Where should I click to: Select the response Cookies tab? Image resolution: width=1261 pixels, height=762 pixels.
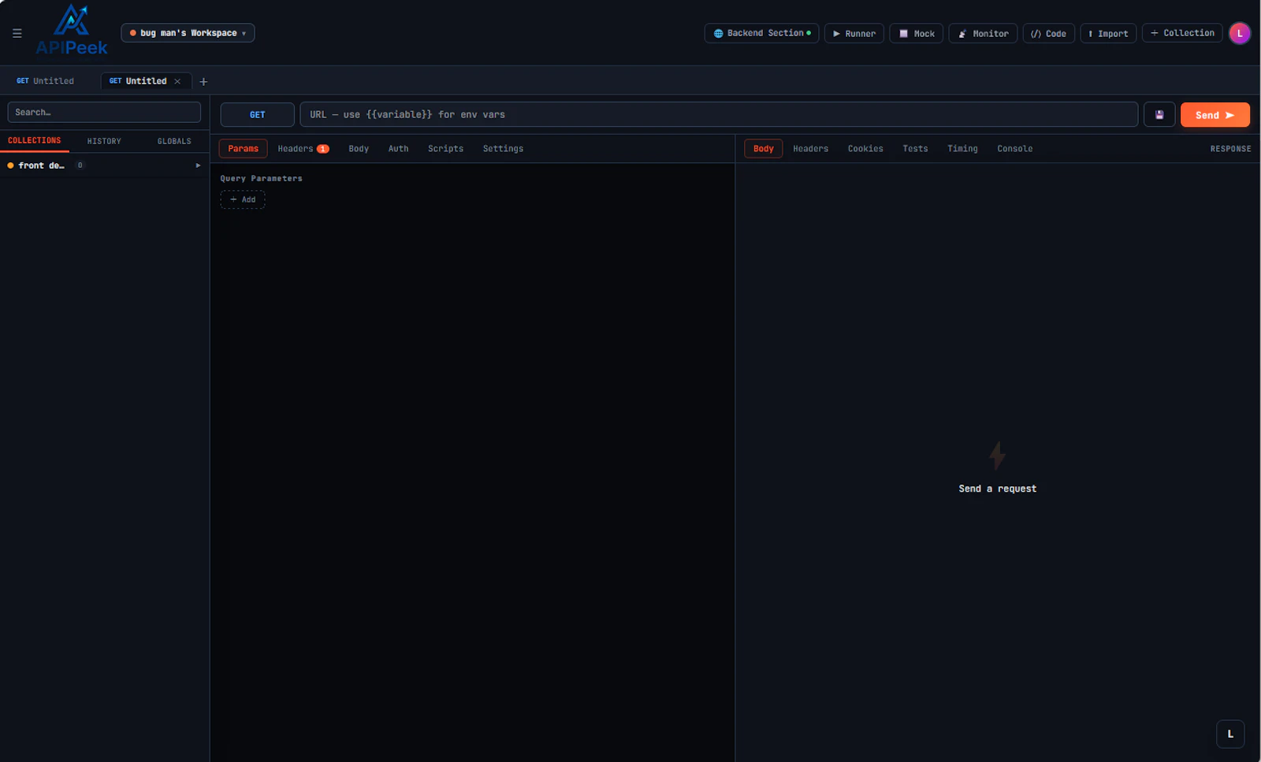click(865, 148)
